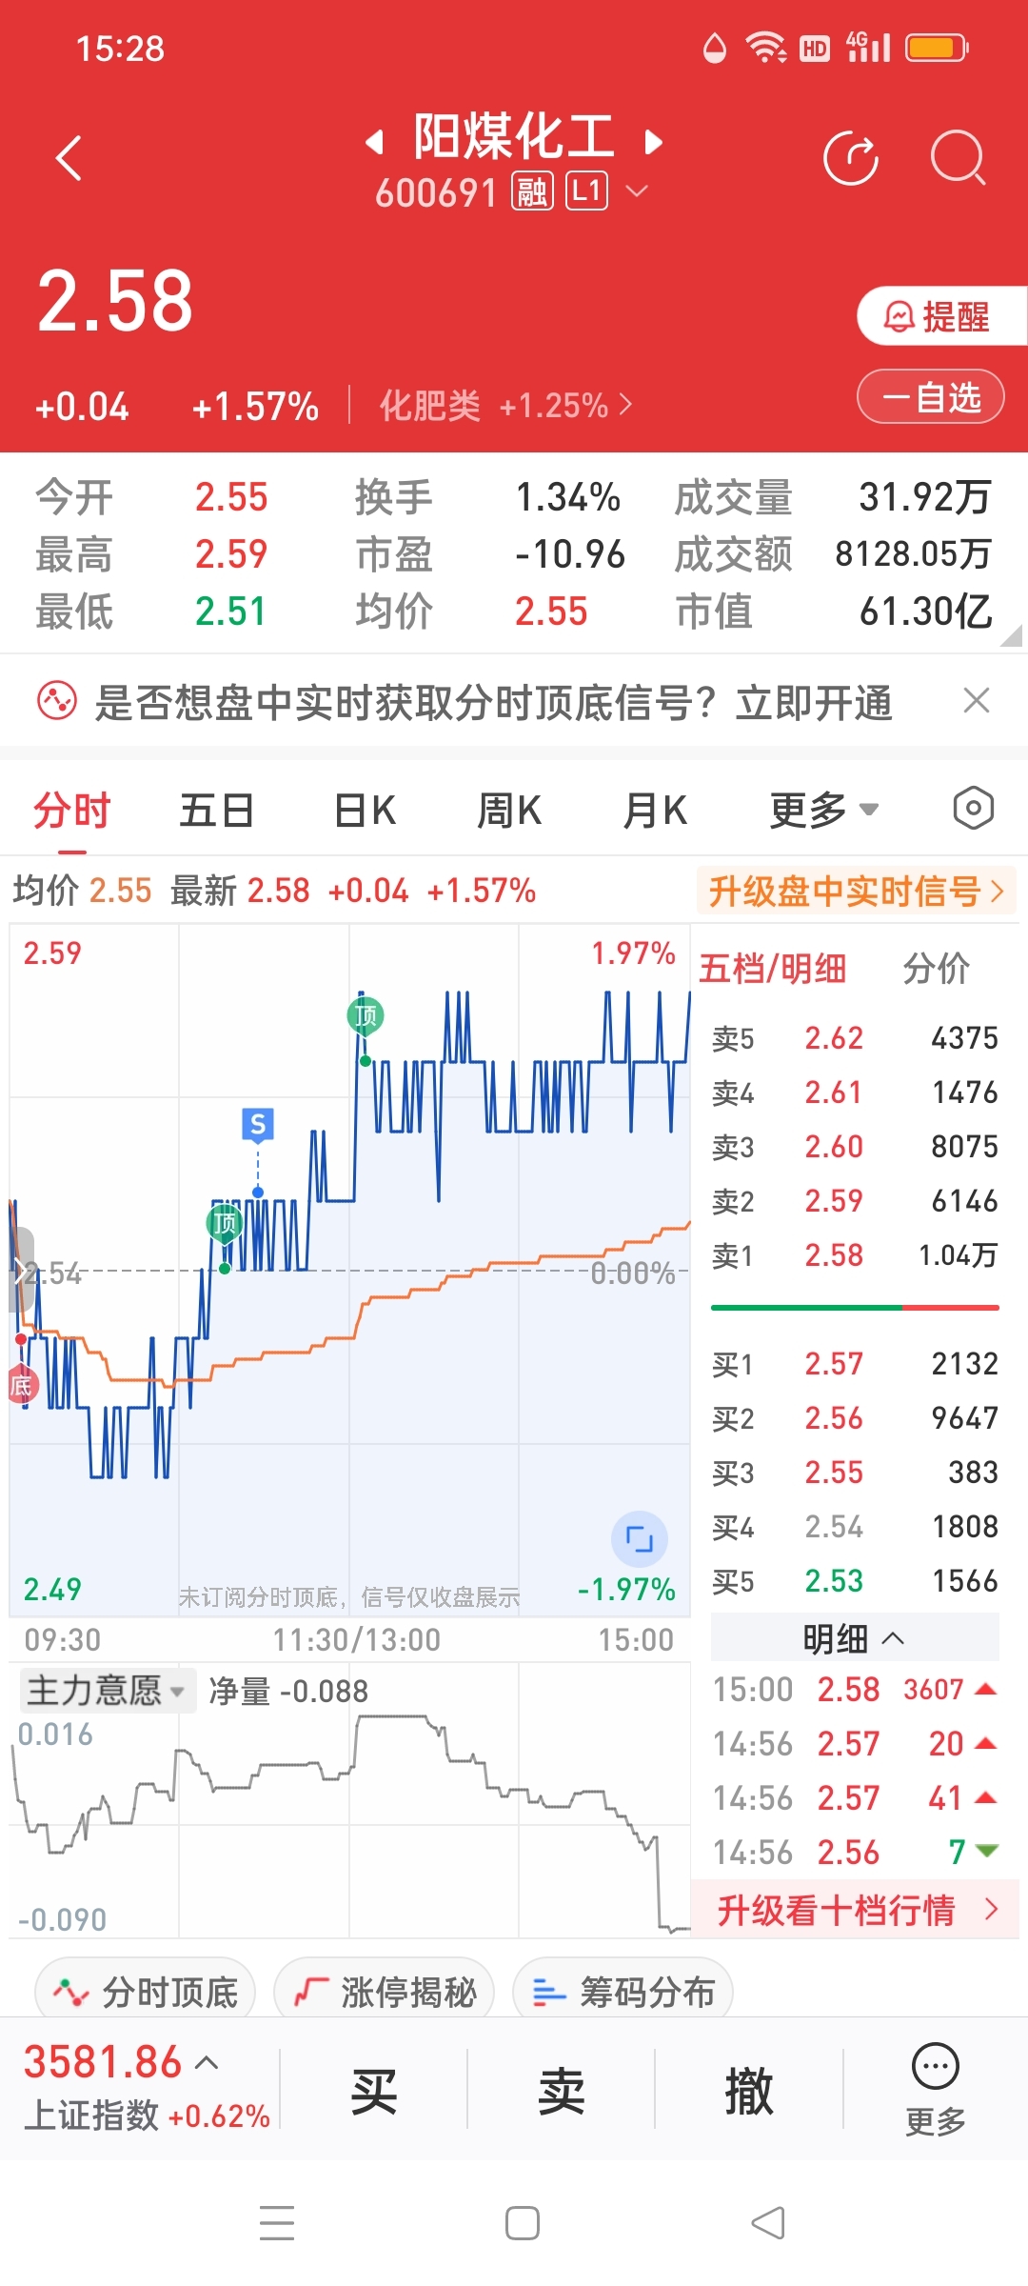This screenshot has width=1028, height=2286.
Task: Tap the 买4 price 2.54 row
Action: pyautogui.click(x=855, y=1527)
